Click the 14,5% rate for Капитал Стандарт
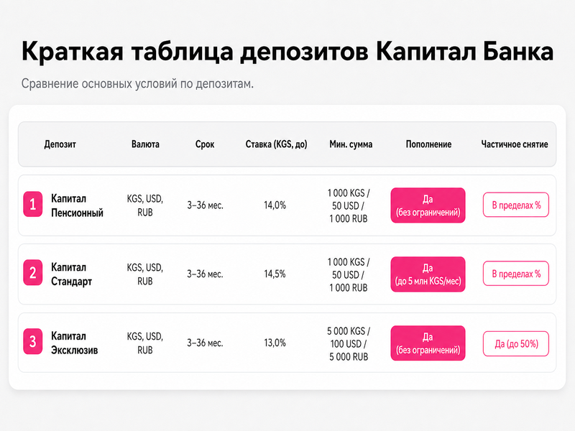Screen dimensions: 575x431 [275, 274]
